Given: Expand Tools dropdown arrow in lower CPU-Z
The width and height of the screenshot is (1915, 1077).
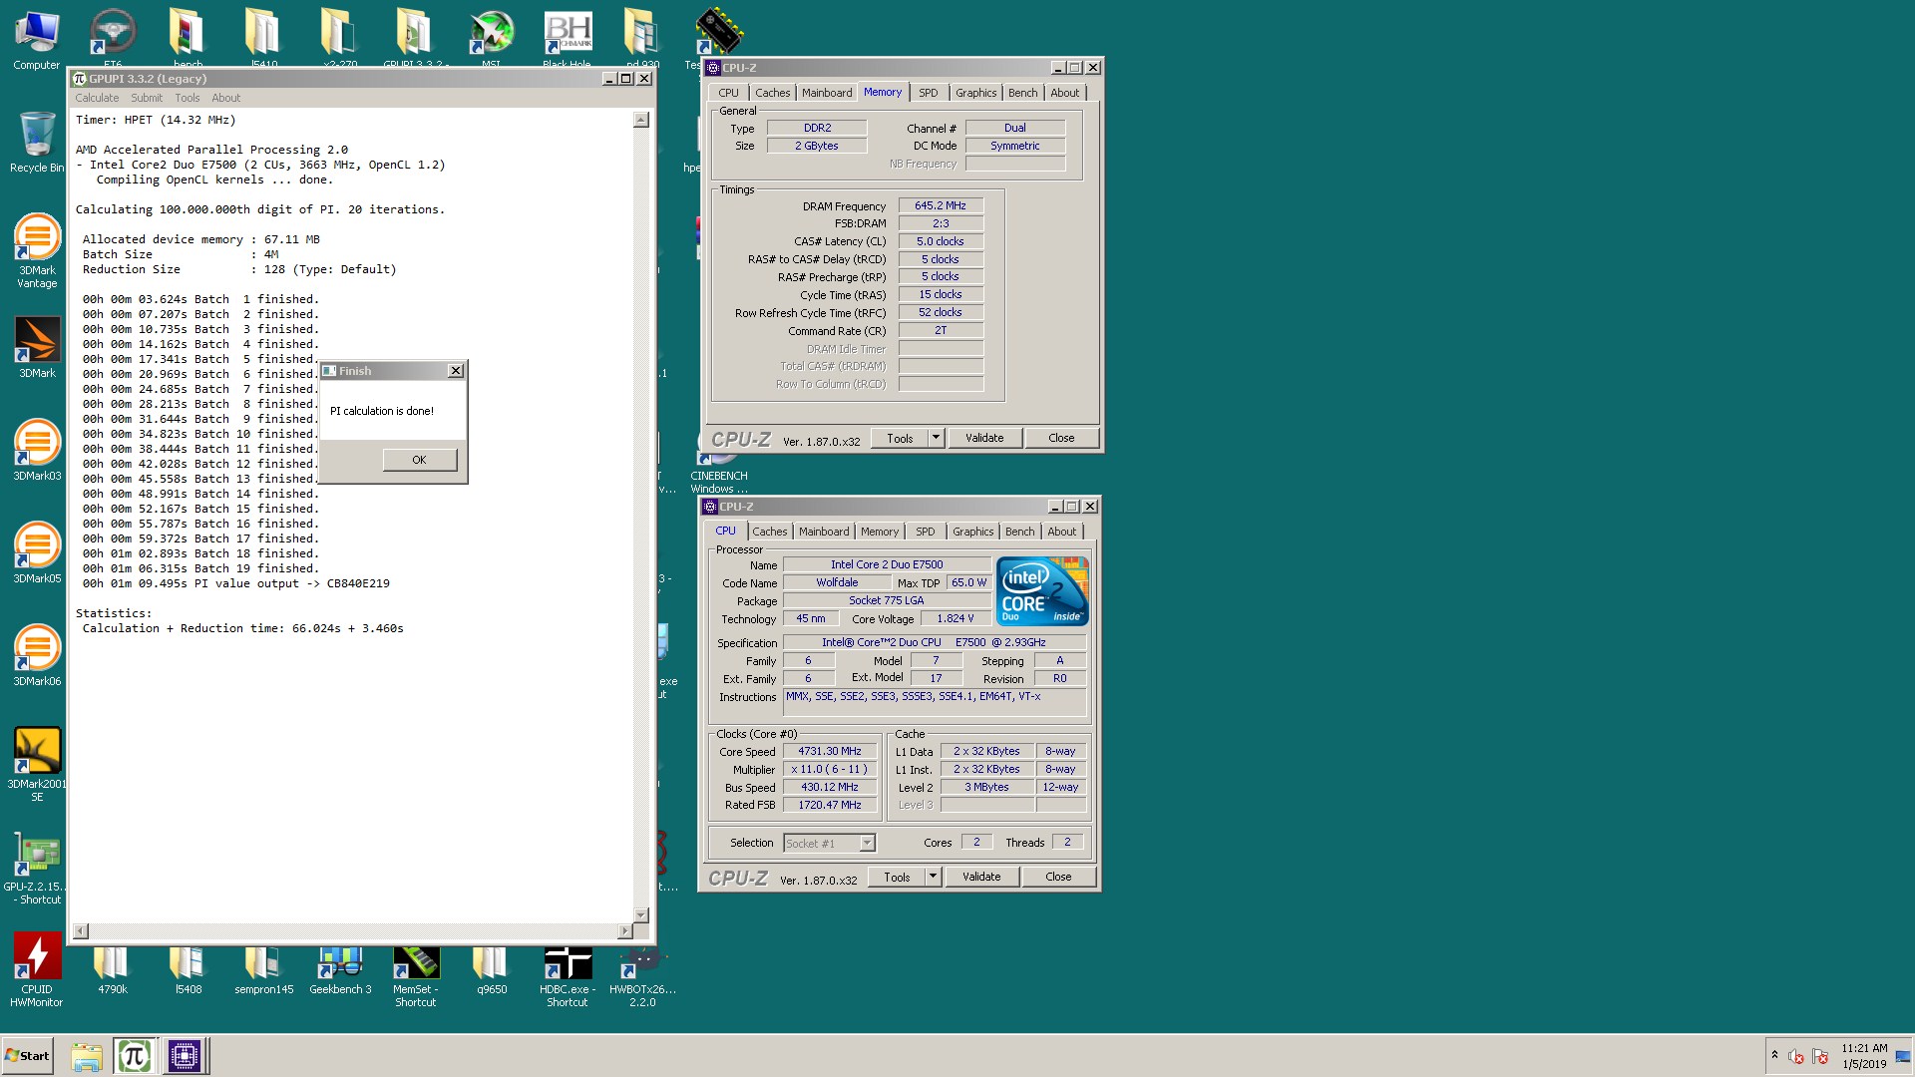Looking at the screenshot, I should 933,877.
